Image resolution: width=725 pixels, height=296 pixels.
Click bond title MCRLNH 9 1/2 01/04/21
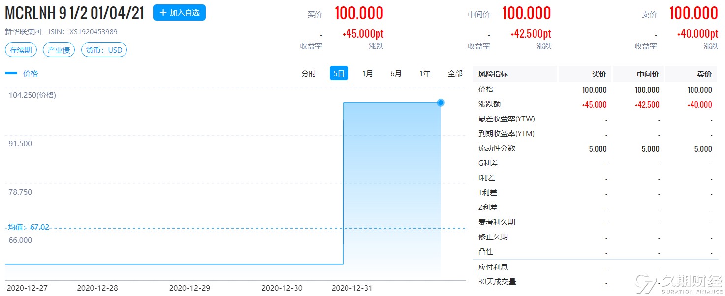tap(75, 13)
